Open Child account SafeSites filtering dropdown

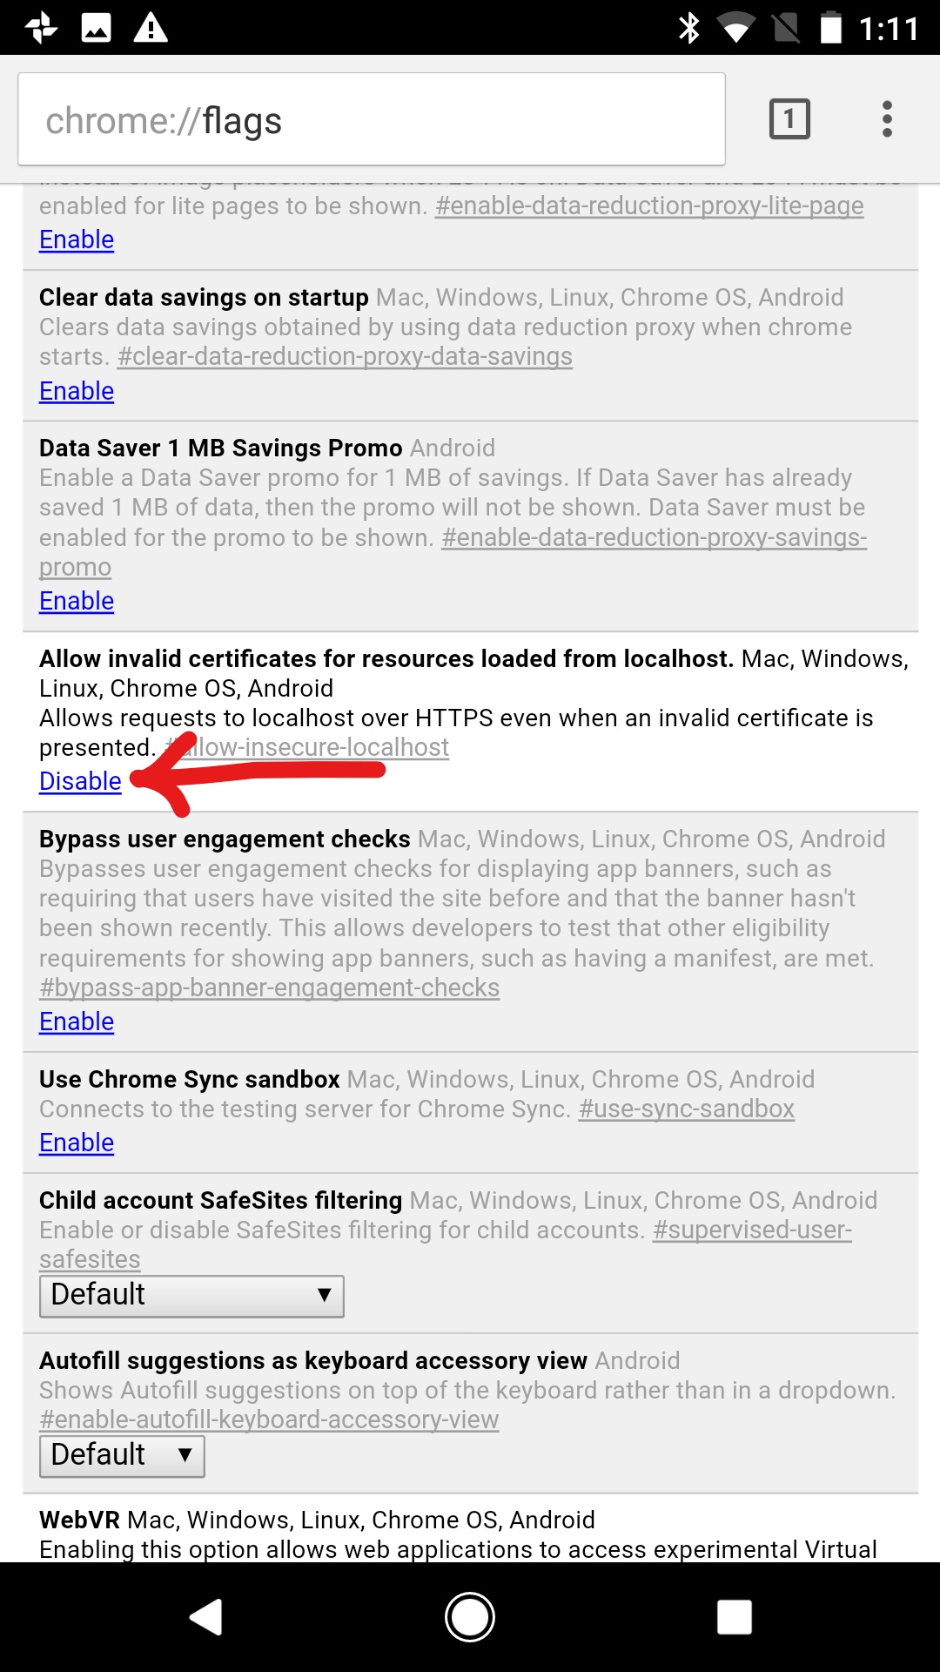tap(191, 1296)
